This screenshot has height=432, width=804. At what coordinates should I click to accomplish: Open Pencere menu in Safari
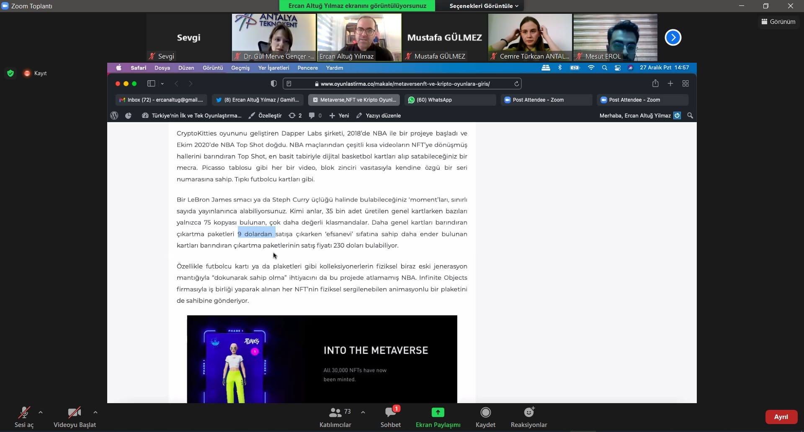(x=307, y=68)
